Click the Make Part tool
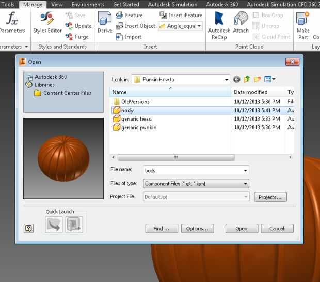This screenshot has width=320, height=282. tap(303, 25)
